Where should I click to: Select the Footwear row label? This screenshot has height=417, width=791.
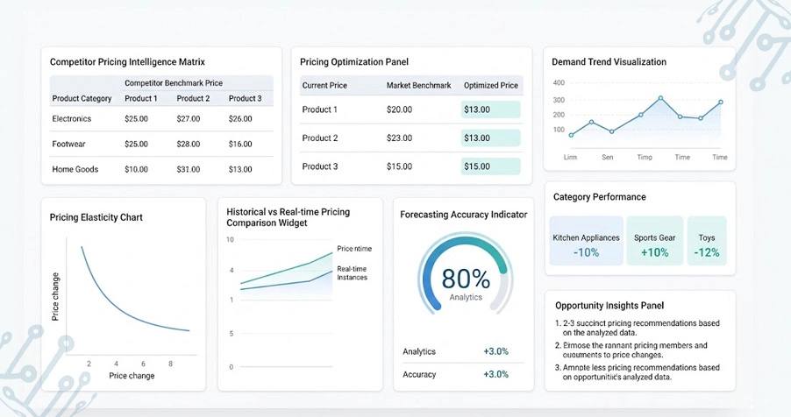pos(68,144)
